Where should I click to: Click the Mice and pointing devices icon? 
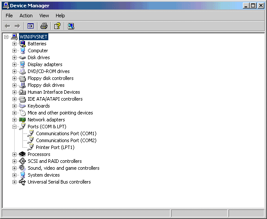[x=22, y=113]
